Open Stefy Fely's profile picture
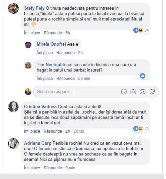The width and height of the screenshot is (166, 179). (13, 8)
